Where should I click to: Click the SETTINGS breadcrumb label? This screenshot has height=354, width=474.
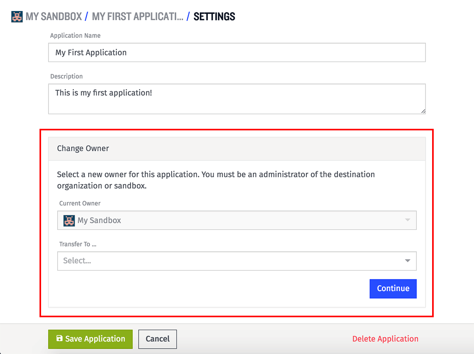(x=214, y=17)
